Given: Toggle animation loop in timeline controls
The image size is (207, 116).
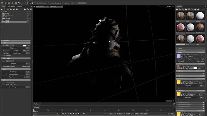Looking at the screenshot, I should 60,113.
